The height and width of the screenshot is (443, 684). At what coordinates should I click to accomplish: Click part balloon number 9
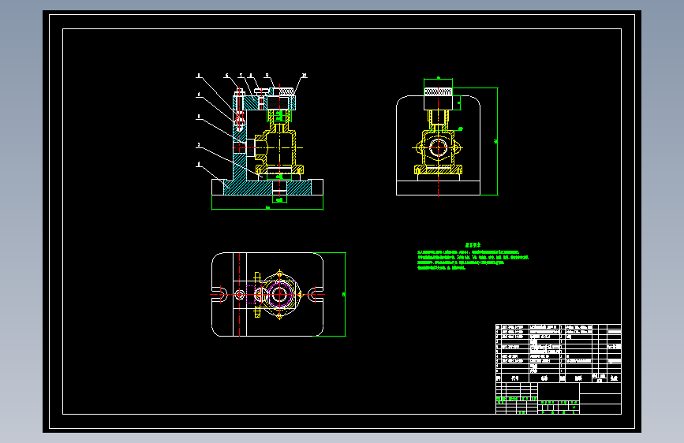coord(267,76)
